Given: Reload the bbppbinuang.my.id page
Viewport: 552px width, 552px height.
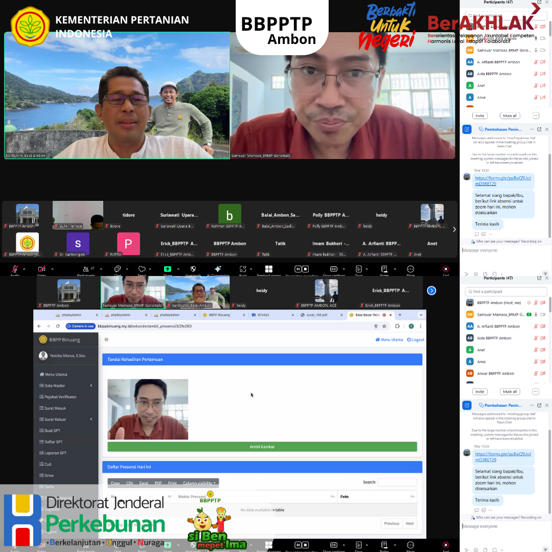Looking at the screenshot, I should [x=58, y=326].
